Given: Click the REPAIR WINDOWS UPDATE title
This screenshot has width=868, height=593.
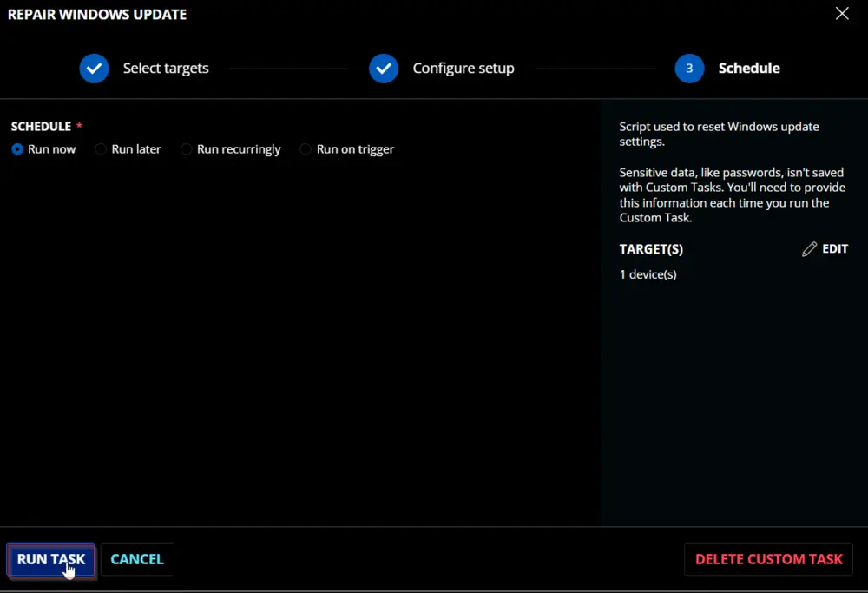Looking at the screenshot, I should (x=97, y=15).
